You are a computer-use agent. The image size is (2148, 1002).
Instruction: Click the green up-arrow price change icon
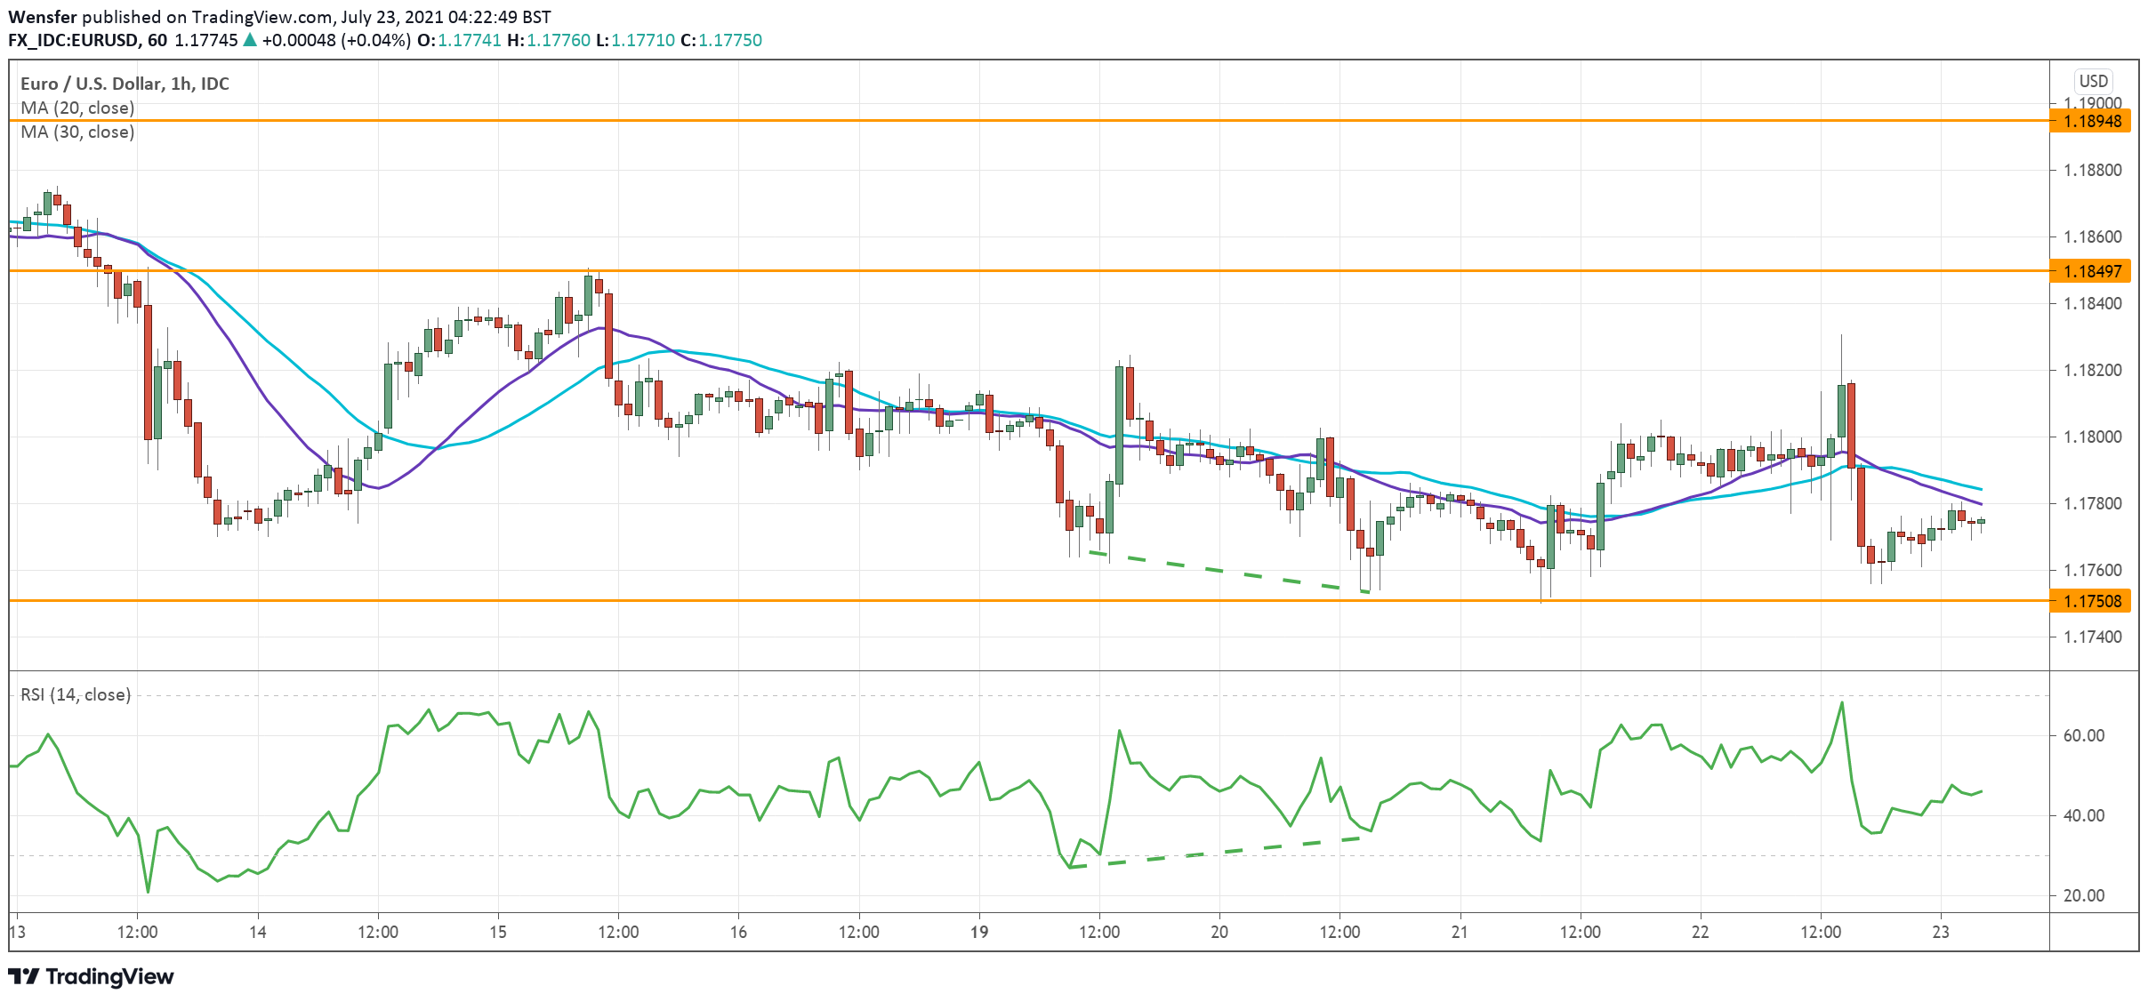click(250, 40)
